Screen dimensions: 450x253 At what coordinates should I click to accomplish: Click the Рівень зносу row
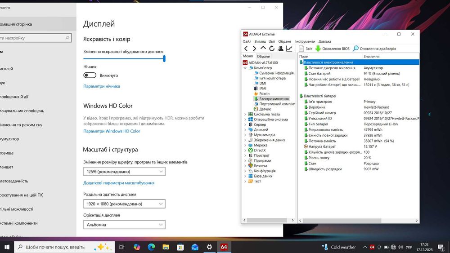[x=359, y=158]
